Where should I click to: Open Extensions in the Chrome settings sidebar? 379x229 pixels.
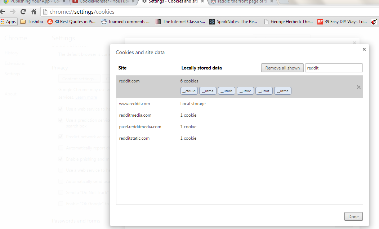click(x=14, y=63)
